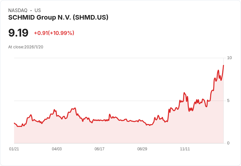Click the final peak of the price line
This screenshot has height=166, width=241.
(223, 65)
